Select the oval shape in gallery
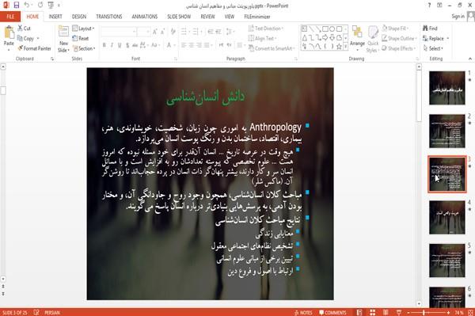475x316 pixels. [x=332, y=29]
